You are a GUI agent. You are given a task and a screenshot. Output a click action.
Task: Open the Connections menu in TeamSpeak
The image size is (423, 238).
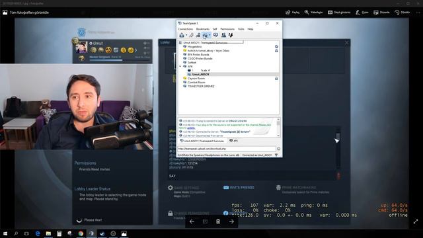tap(185, 29)
